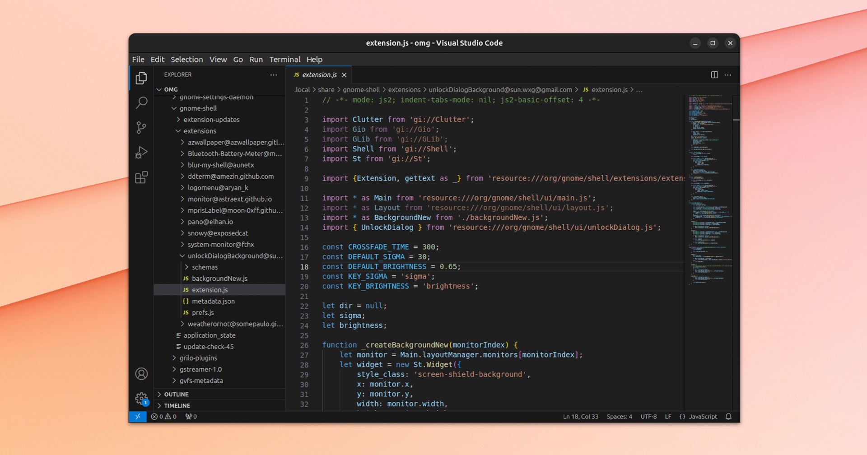Image resolution: width=867 pixels, height=455 pixels.
Task: Open the Run menu
Action: point(256,59)
